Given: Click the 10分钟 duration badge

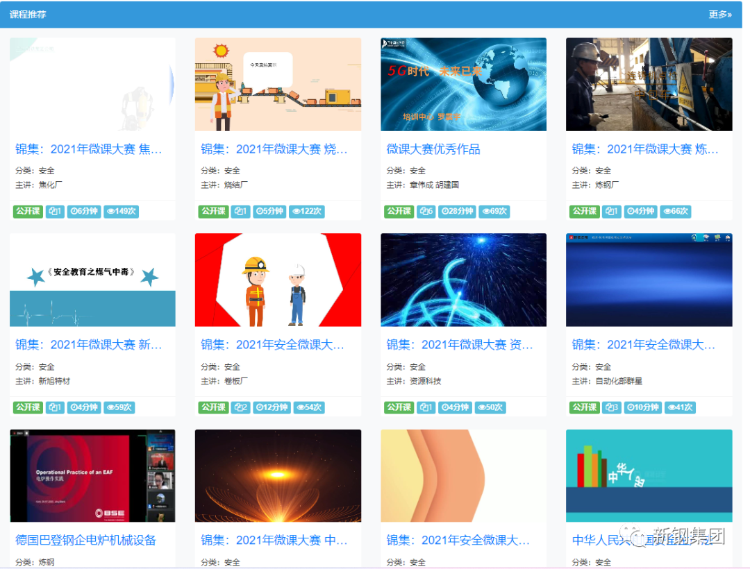Looking at the screenshot, I should point(642,407).
